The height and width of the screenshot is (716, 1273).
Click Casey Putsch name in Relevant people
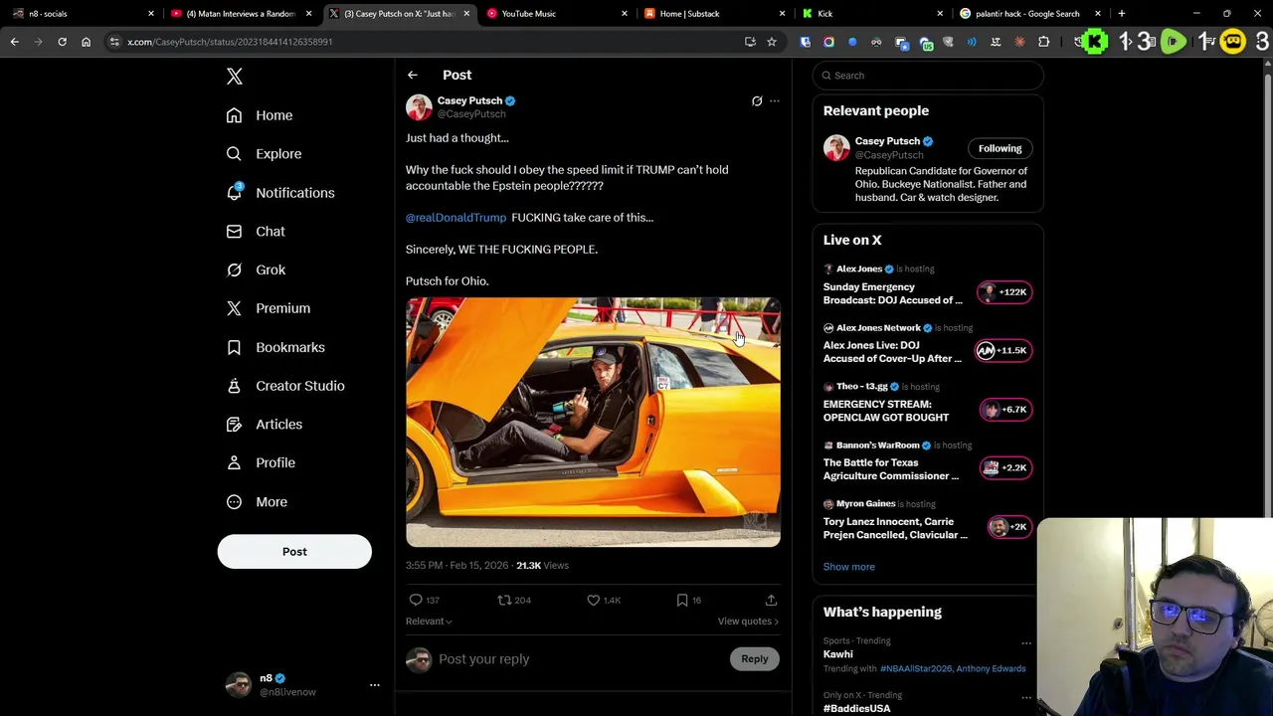point(887,141)
